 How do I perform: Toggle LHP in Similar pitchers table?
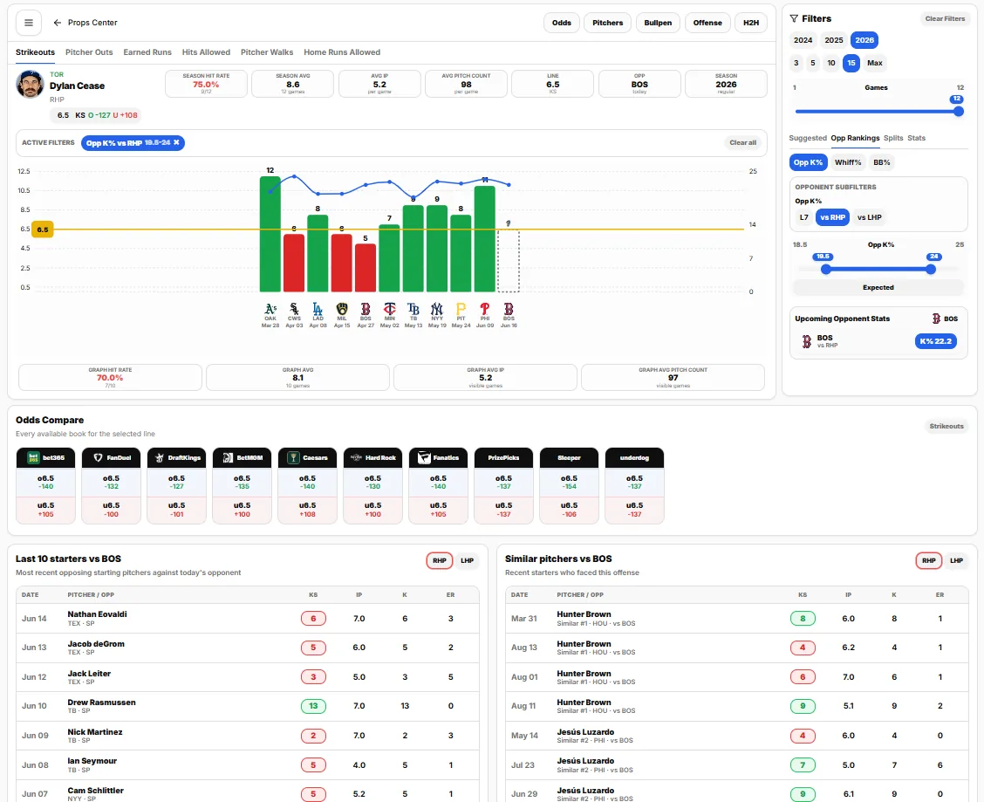click(x=956, y=560)
